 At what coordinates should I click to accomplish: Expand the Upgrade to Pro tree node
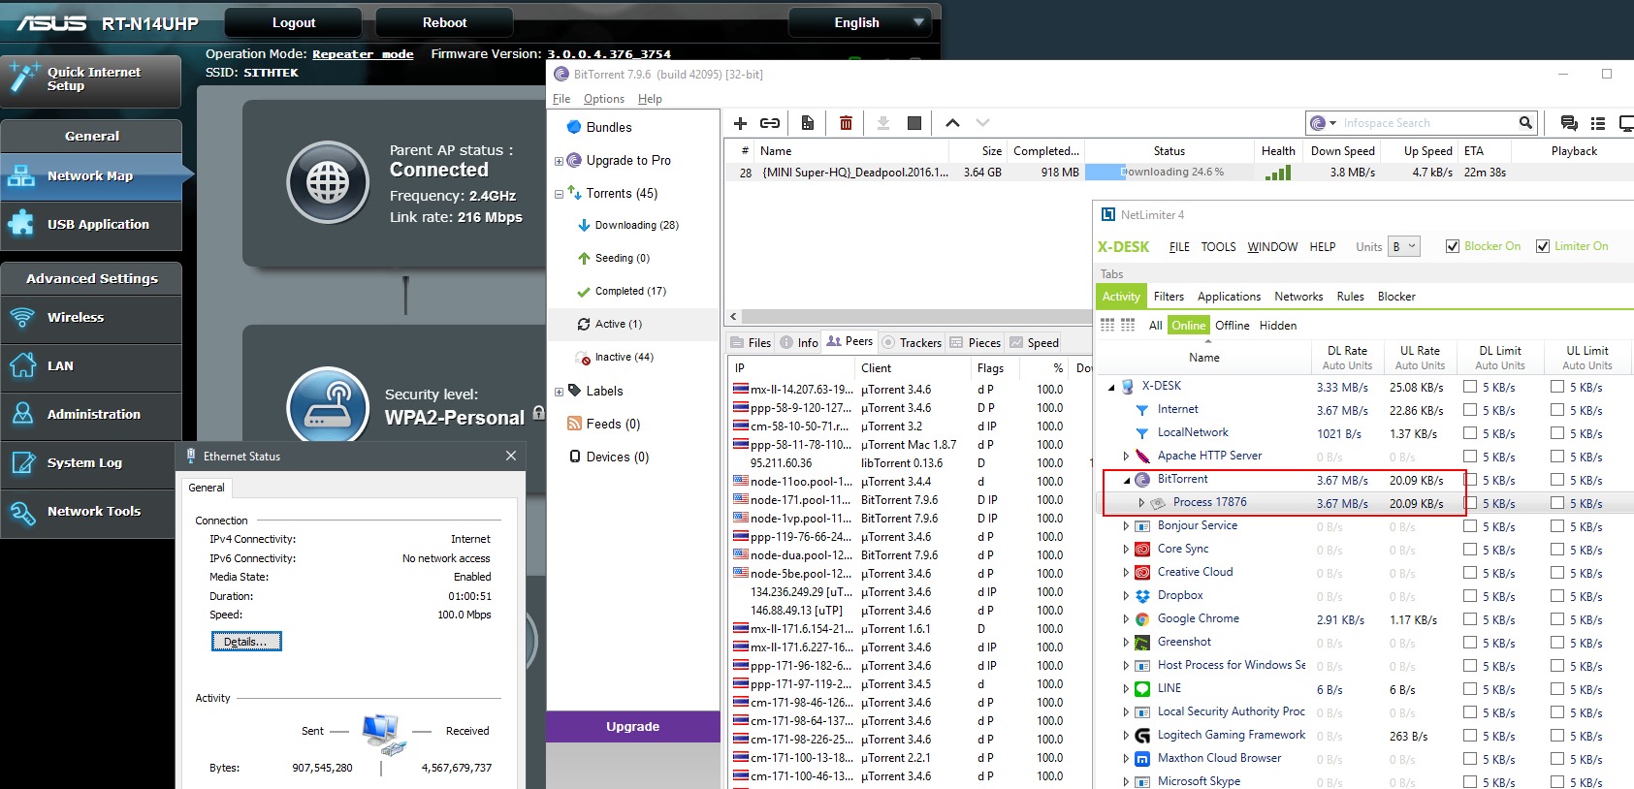pyautogui.click(x=559, y=161)
